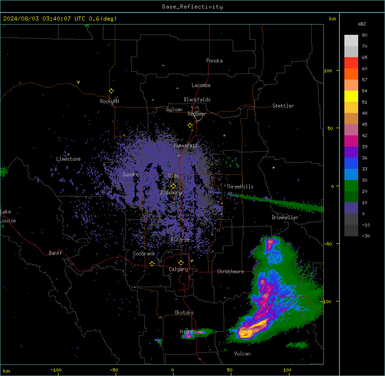The height and width of the screenshot is (376, 385).
Task: Click the Ponoka city label
Action: point(214,61)
